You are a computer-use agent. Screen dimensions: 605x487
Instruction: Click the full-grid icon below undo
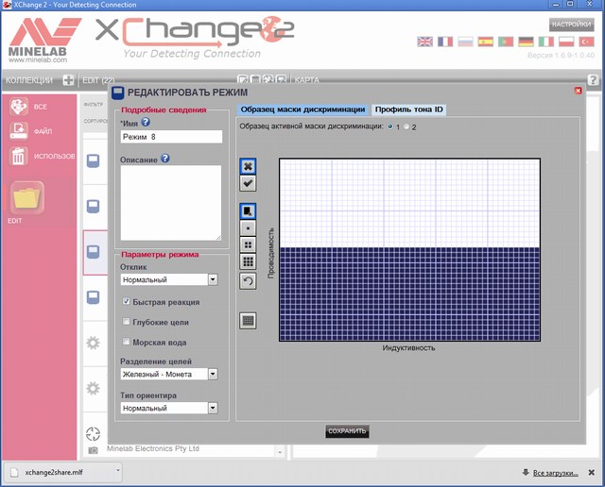click(248, 320)
